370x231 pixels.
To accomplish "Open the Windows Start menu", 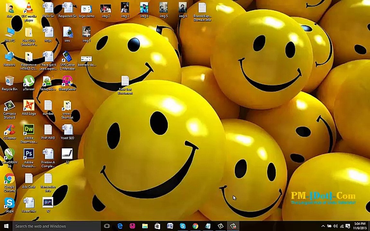I will [6, 226].
